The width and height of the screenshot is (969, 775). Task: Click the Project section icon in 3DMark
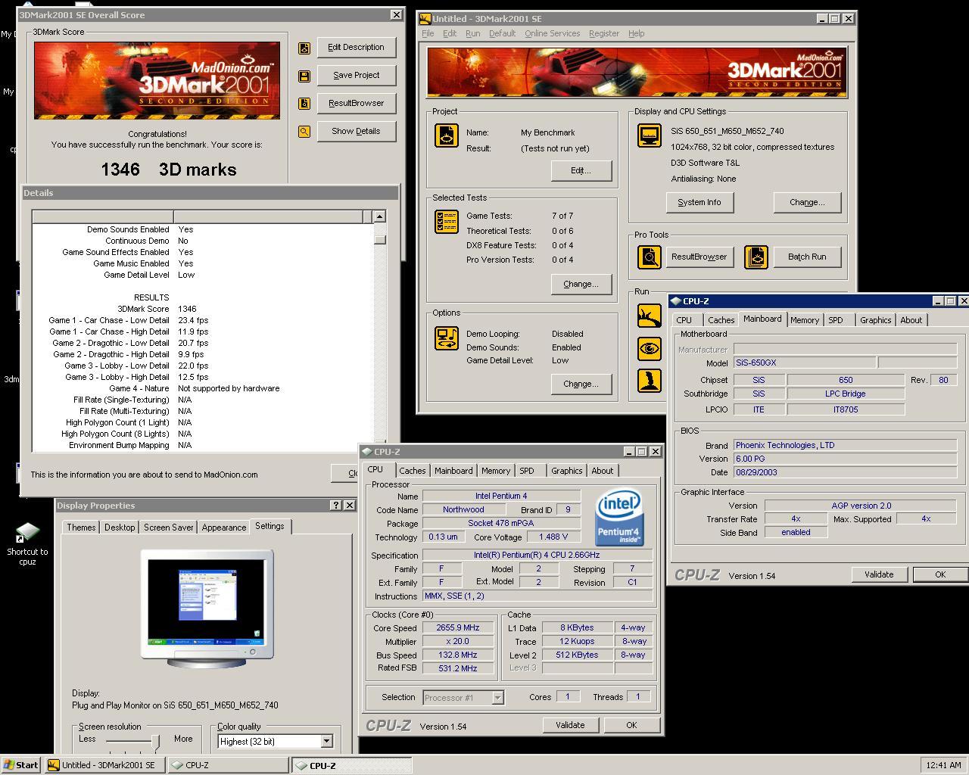coord(447,135)
